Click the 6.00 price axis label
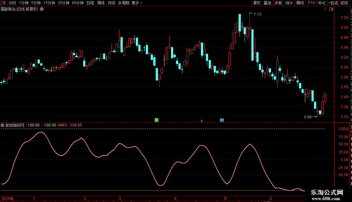 [344, 67]
